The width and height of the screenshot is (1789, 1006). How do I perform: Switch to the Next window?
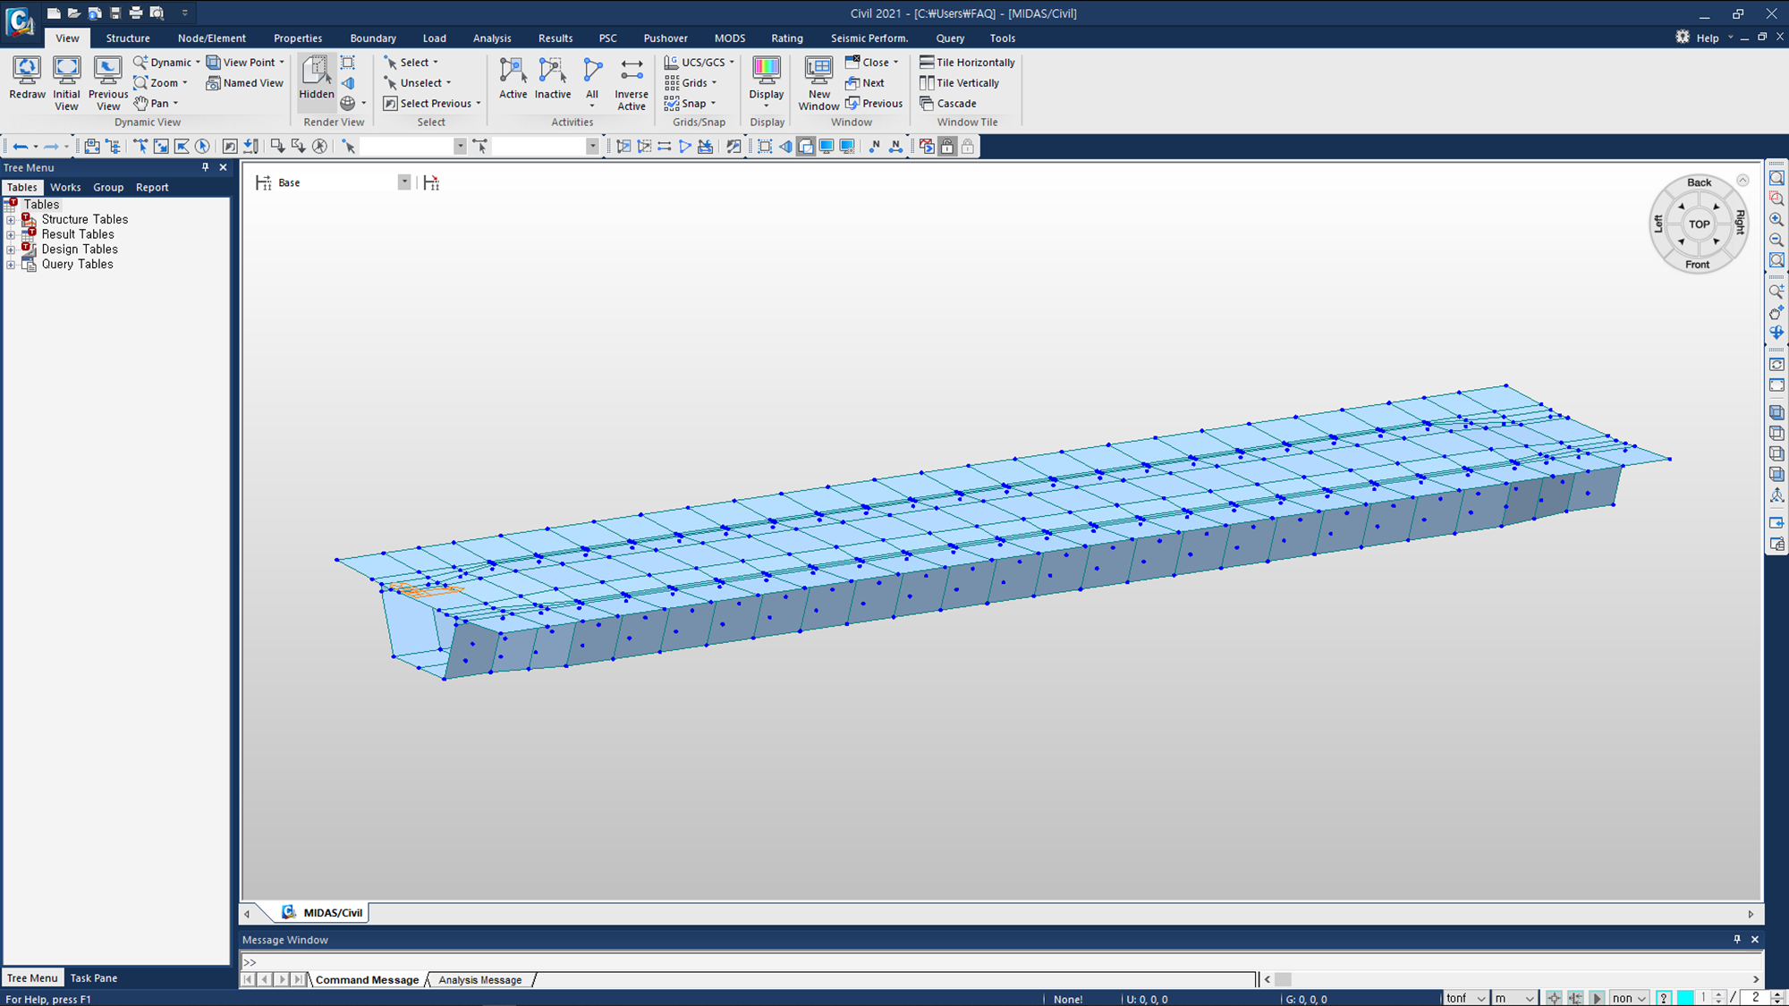click(865, 83)
